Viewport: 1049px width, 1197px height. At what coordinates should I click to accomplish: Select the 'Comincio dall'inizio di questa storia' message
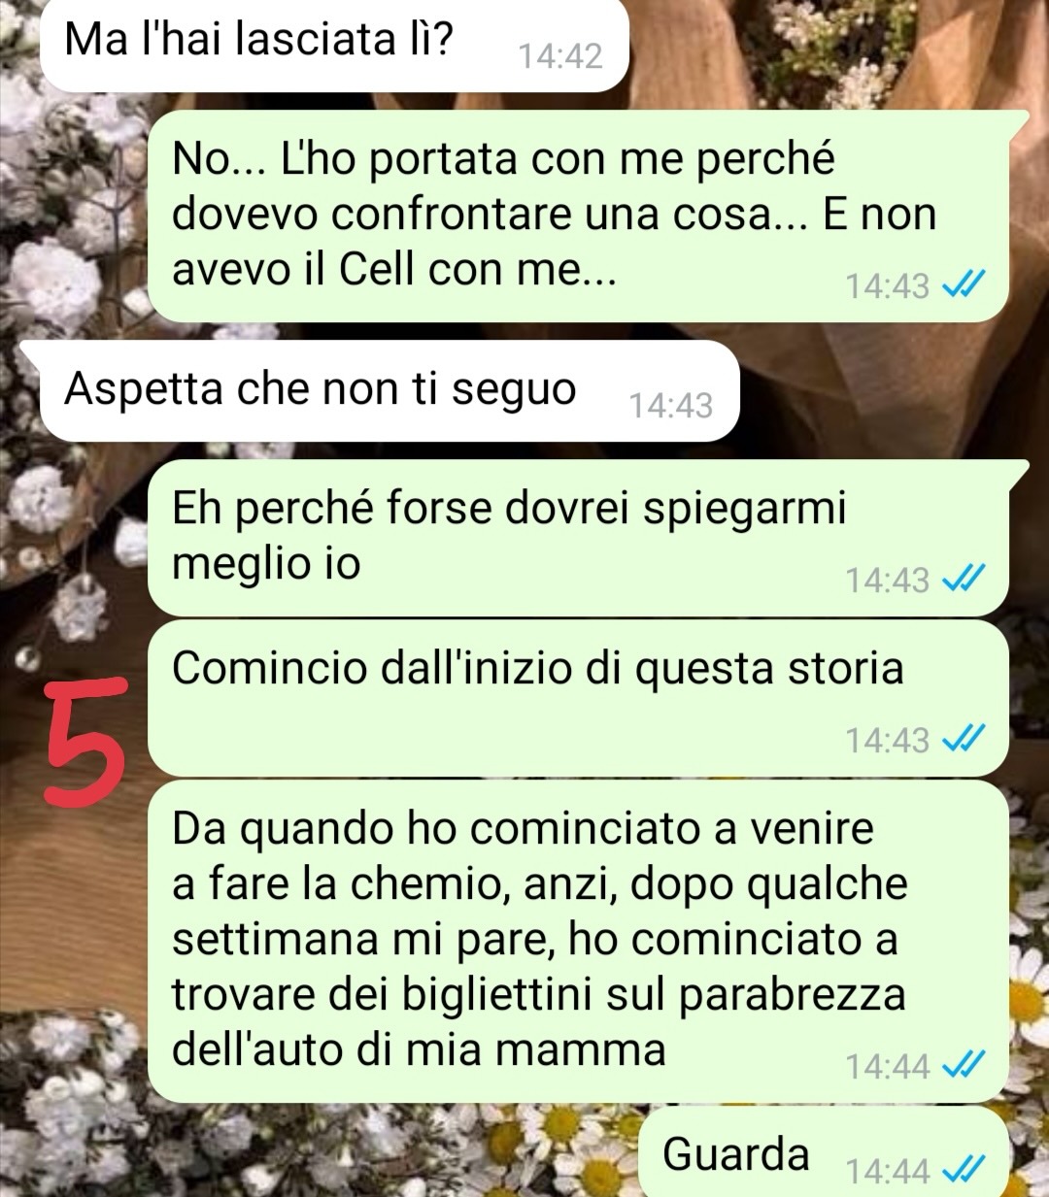click(x=579, y=698)
